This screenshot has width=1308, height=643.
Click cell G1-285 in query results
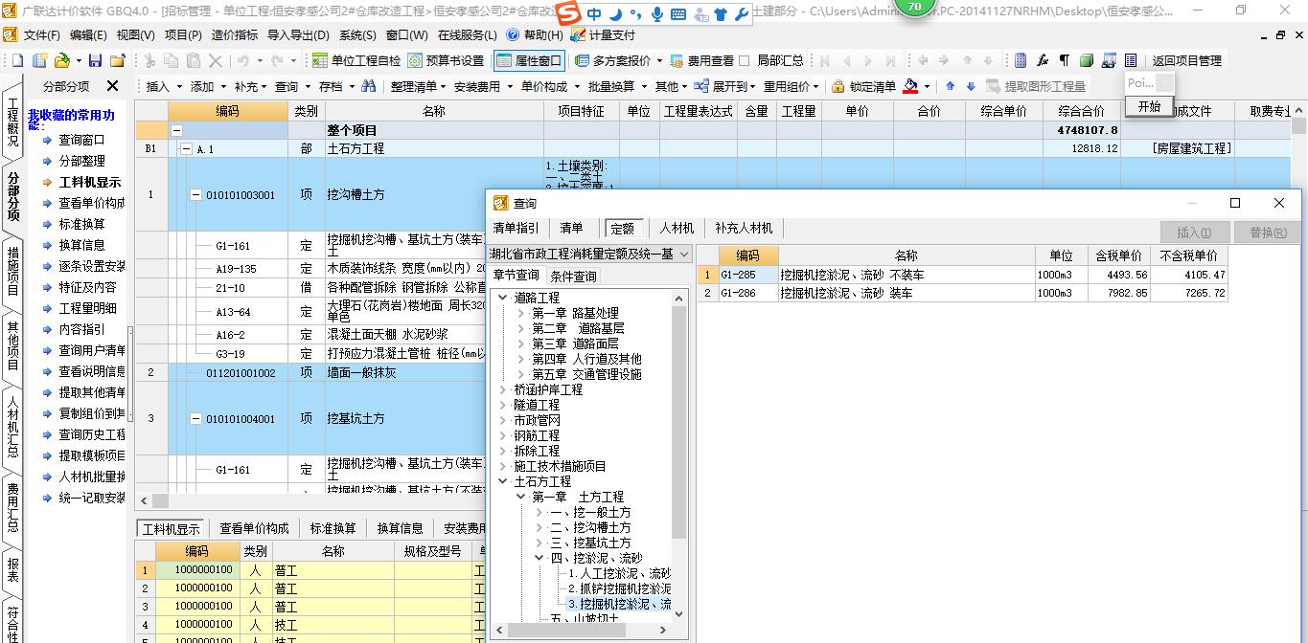[x=747, y=275]
